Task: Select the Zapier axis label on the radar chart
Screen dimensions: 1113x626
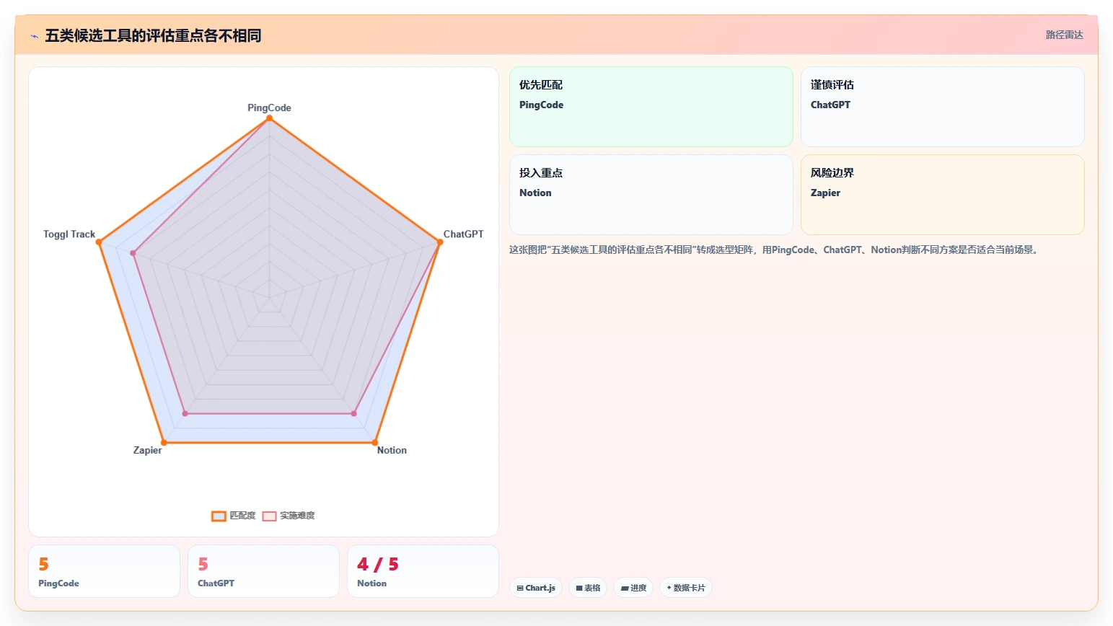Action: point(147,450)
